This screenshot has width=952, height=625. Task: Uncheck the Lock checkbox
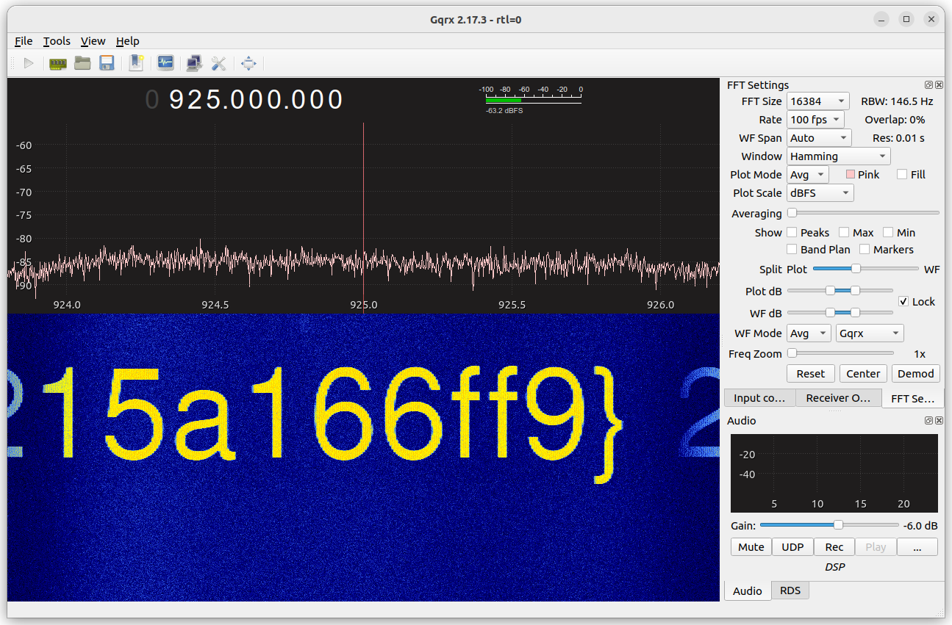point(903,301)
